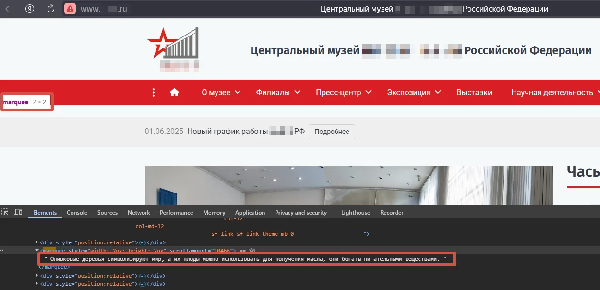Open the Yandex home button
This screenshot has height=290, width=600.
pyautogui.click(x=30, y=9)
